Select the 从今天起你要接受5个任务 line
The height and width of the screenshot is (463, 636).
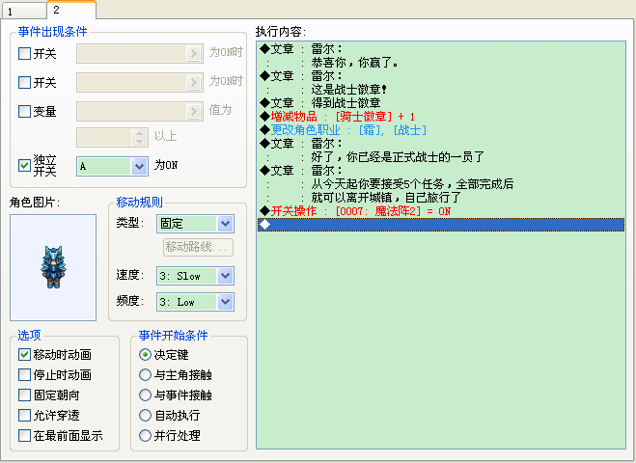pos(441,184)
